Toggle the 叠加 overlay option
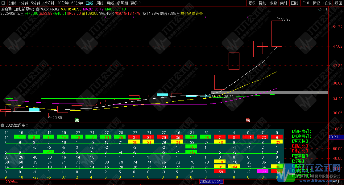344x185 pixels. [x=262, y=3]
